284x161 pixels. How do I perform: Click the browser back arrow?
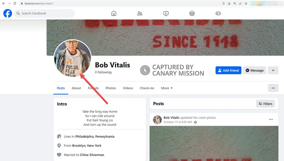tap(4, 4)
